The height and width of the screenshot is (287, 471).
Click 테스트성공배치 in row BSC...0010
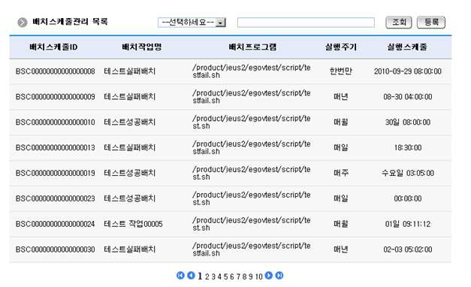point(129,122)
